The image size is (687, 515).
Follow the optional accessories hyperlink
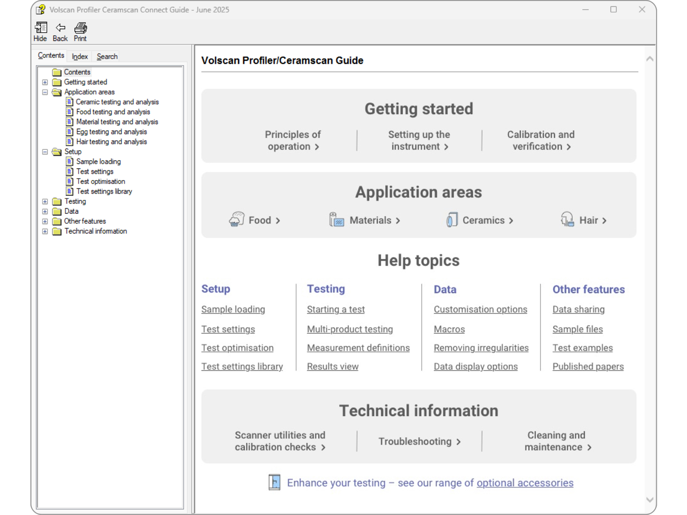coord(525,483)
